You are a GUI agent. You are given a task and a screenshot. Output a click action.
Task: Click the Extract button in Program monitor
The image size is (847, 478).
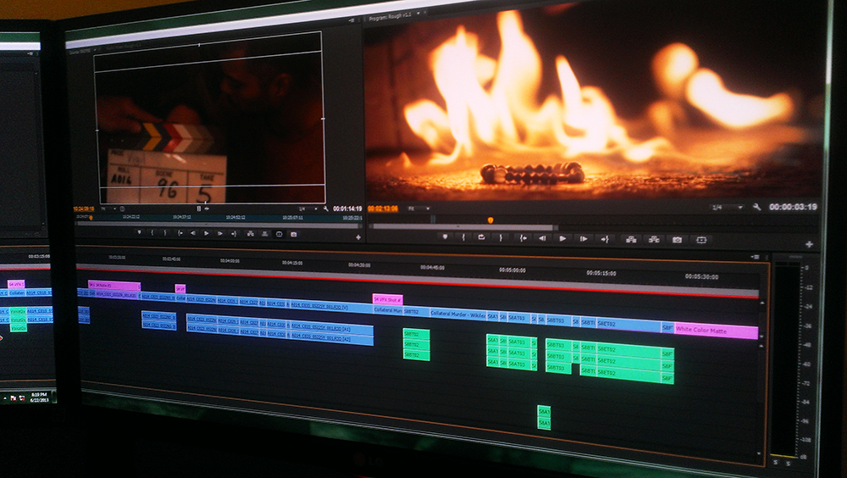point(654,240)
